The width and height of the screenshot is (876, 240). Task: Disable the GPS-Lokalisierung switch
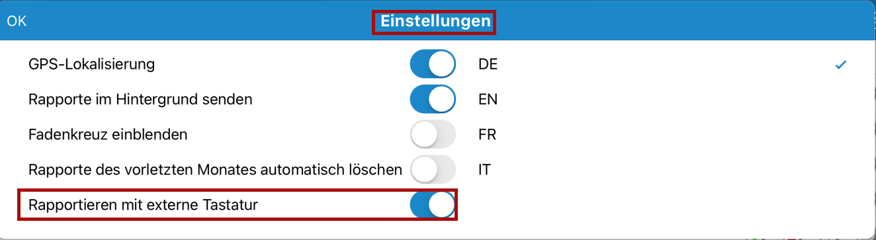coord(433,64)
